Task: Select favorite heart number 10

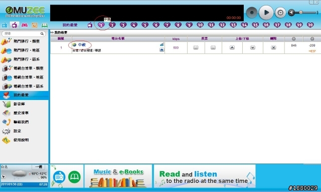Action: point(200,25)
